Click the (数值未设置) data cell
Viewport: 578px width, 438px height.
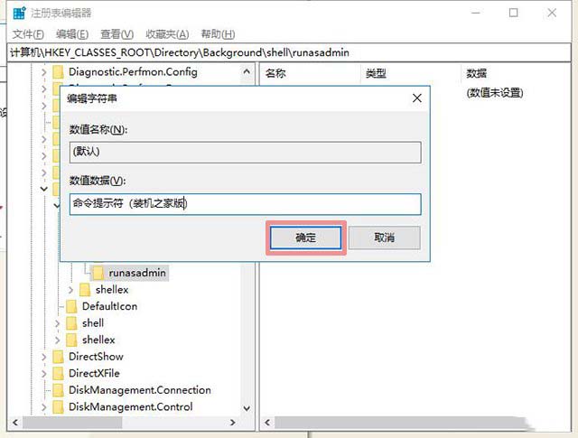(495, 92)
